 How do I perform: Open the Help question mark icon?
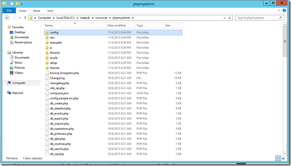[284, 10]
